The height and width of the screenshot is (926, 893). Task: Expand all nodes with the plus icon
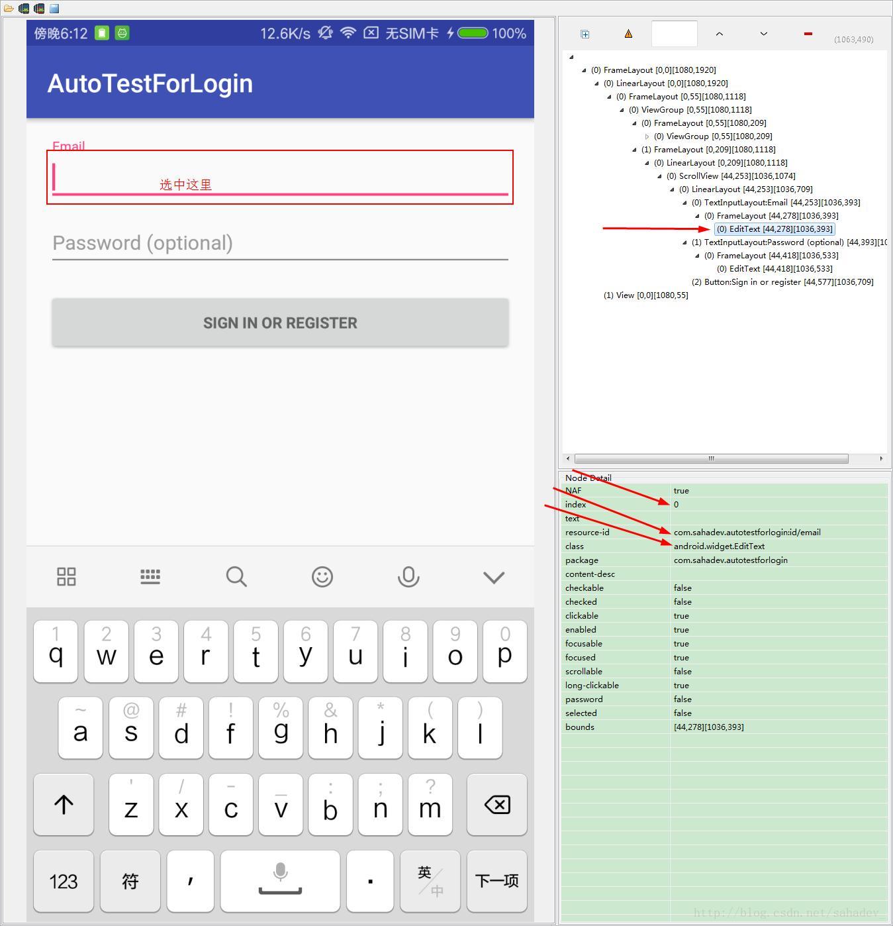[x=585, y=34]
